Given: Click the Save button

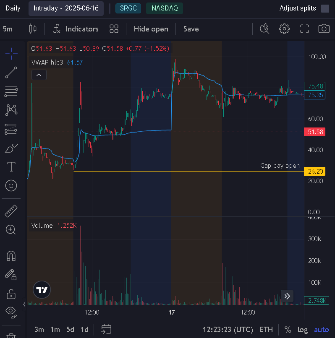Looking at the screenshot, I should tap(191, 29).
